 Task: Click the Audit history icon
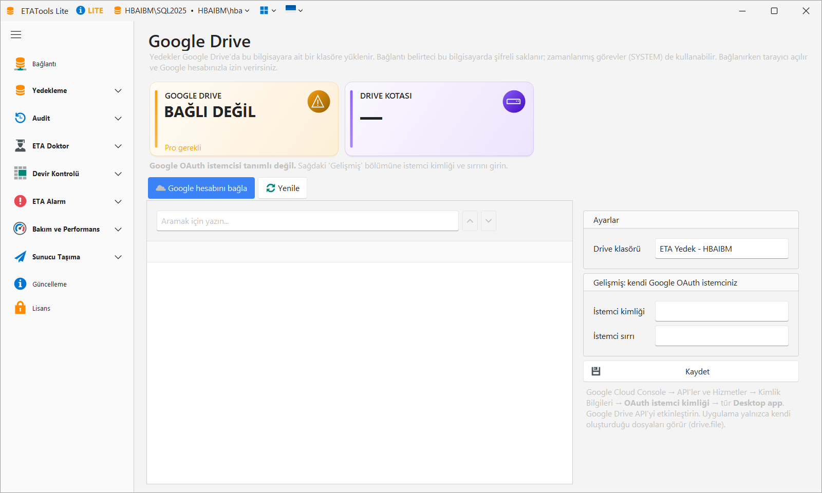[20, 118]
